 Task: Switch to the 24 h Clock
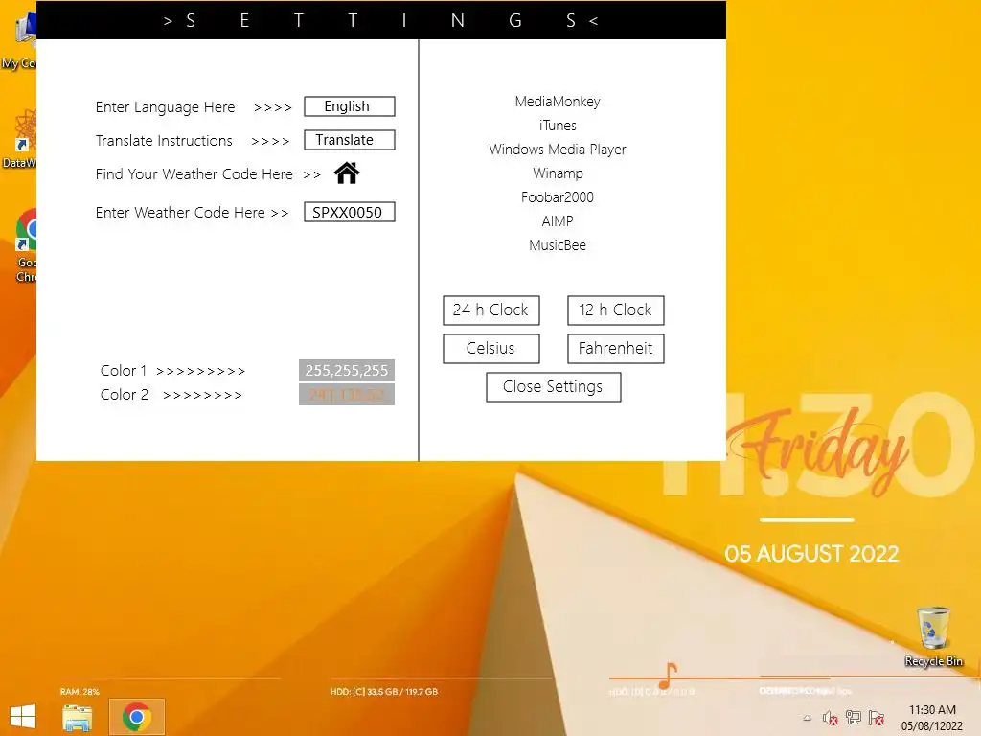[491, 310]
